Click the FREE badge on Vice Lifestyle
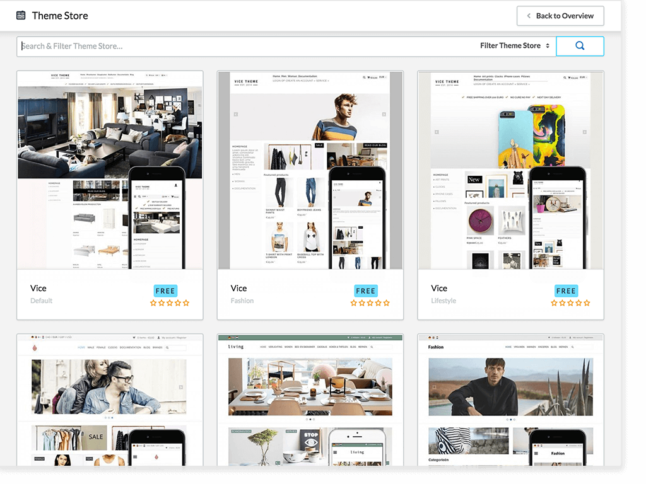The image size is (646, 484). click(566, 291)
